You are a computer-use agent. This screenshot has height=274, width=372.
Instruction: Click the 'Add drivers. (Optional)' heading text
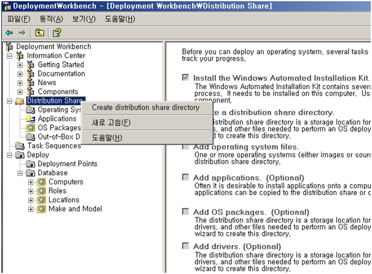(237, 246)
